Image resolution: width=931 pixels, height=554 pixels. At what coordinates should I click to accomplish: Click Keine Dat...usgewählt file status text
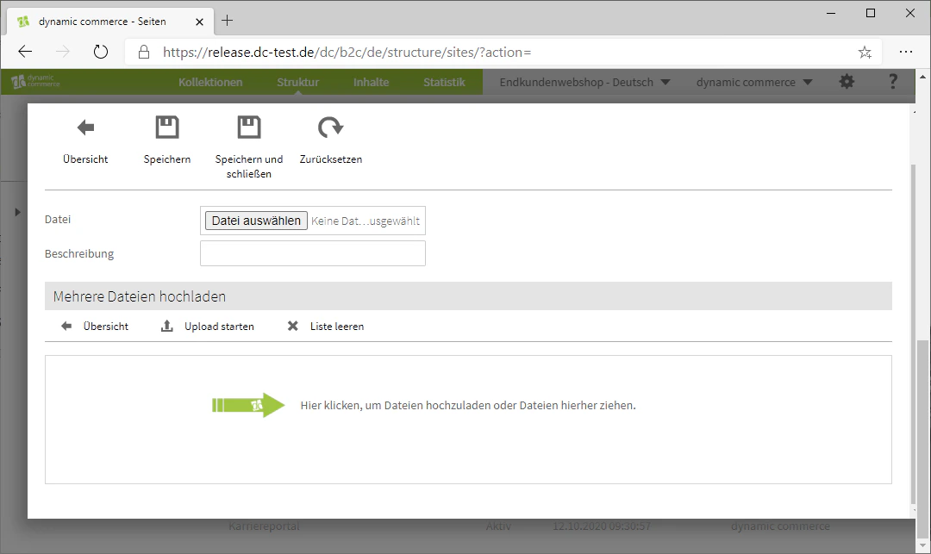(366, 221)
